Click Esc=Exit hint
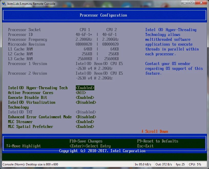The image size is (209, 169). pos(145,146)
